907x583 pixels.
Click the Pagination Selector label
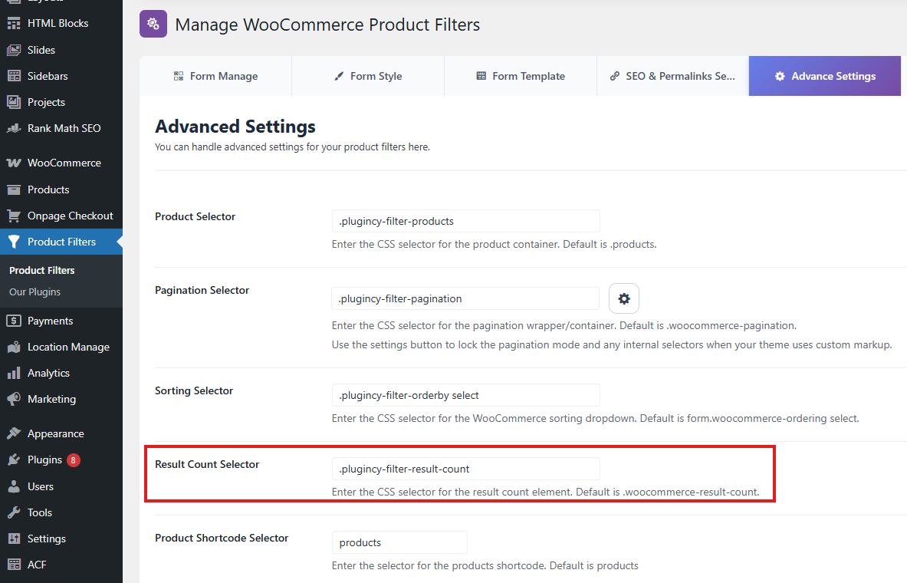(x=202, y=290)
